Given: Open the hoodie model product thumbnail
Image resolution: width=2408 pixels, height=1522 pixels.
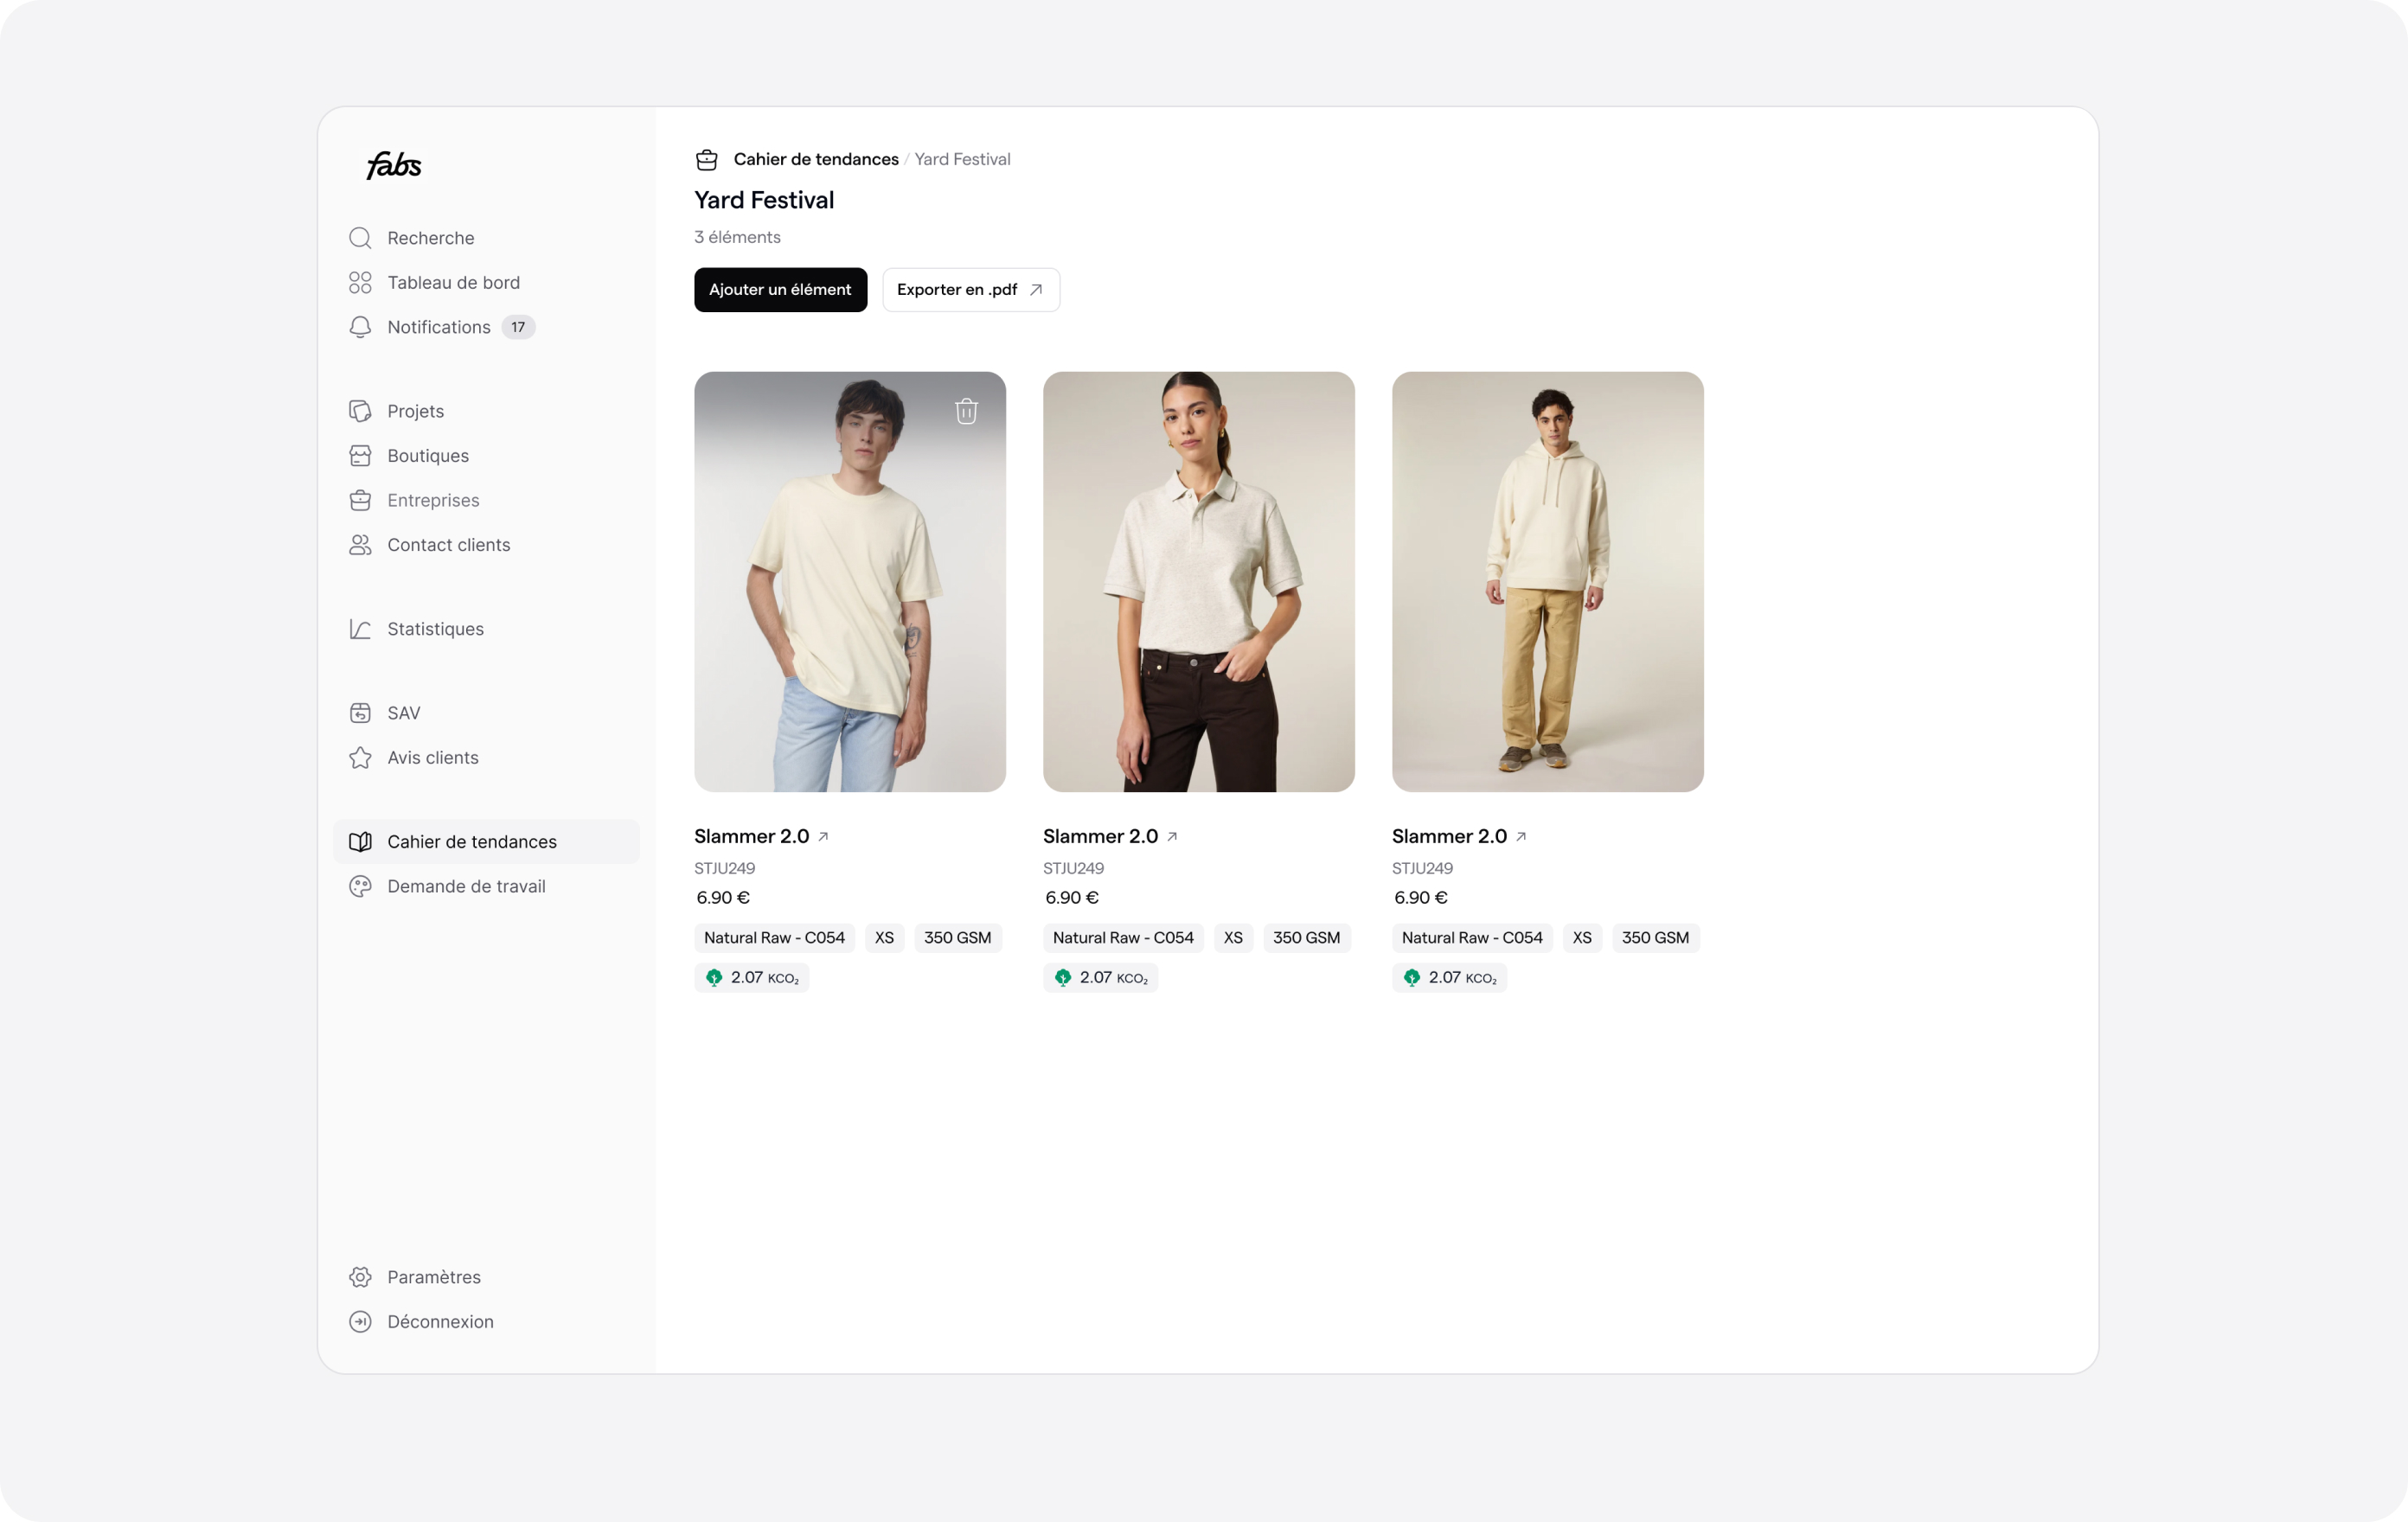Looking at the screenshot, I should coord(1547,582).
